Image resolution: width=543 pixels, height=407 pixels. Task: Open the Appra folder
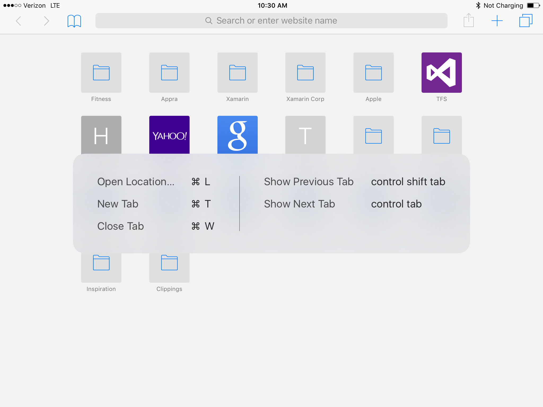point(169,72)
